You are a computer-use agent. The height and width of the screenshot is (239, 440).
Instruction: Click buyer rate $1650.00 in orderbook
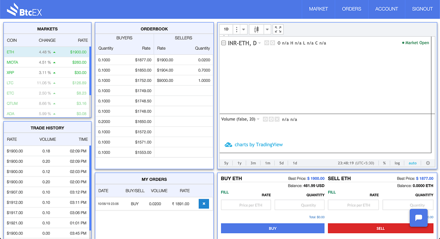[143, 121]
